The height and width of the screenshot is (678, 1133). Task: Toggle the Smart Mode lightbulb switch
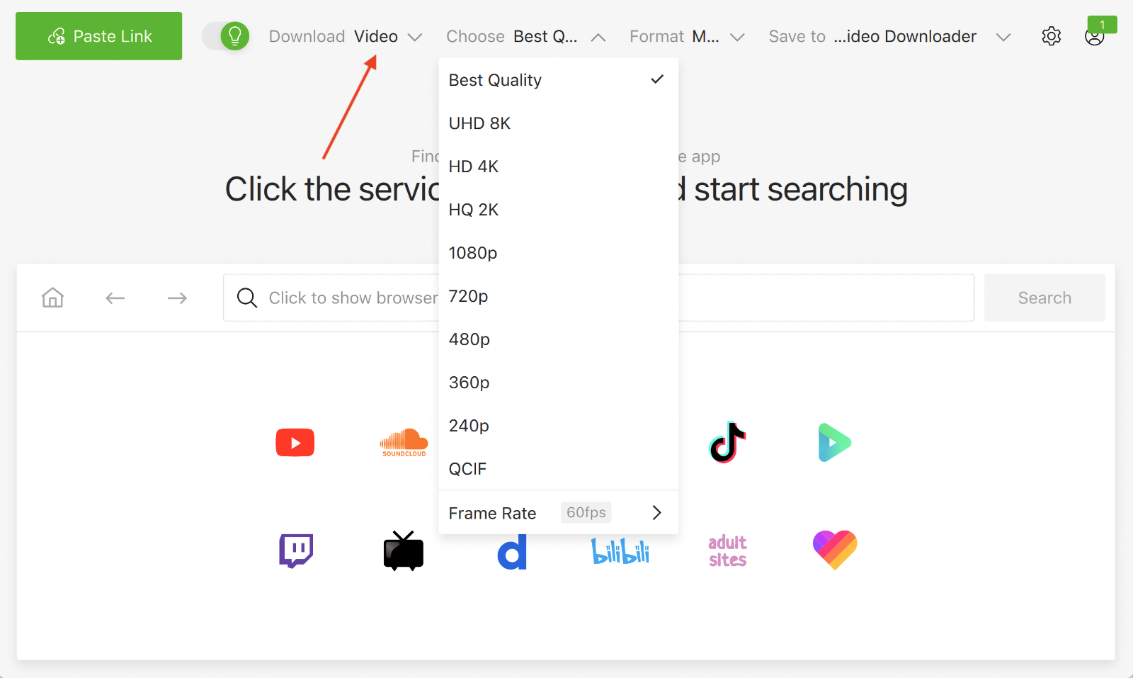pos(226,36)
